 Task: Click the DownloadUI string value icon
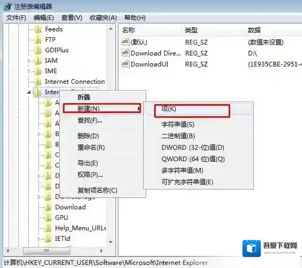(x=125, y=64)
